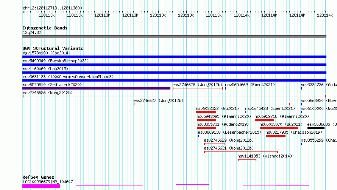The height and width of the screenshot is (190, 337).
Task: Click the small blue marker under nsv5654669
Action: click(226, 88)
